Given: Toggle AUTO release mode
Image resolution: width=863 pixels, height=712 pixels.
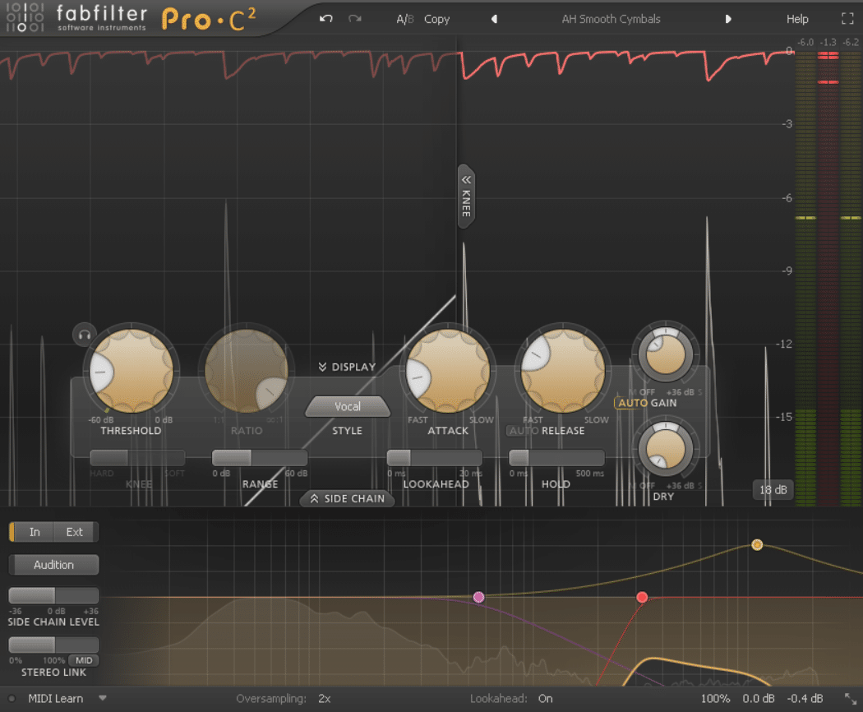Looking at the screenshot, I should point(524,431).
